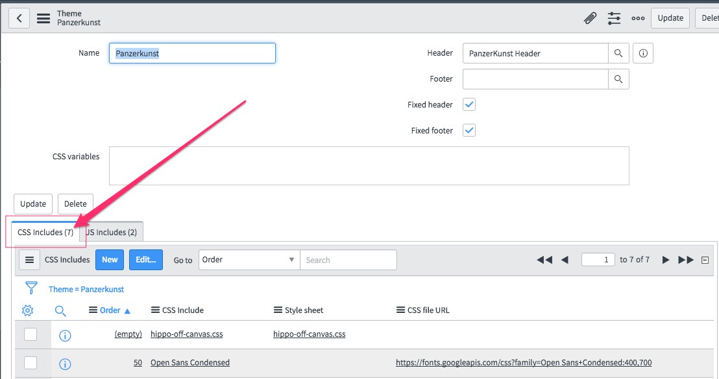Image resolution: width=719 pixels, height=379 pixels.
Task: Open the more options ellipsis menu
Action: tap(638, 18)
